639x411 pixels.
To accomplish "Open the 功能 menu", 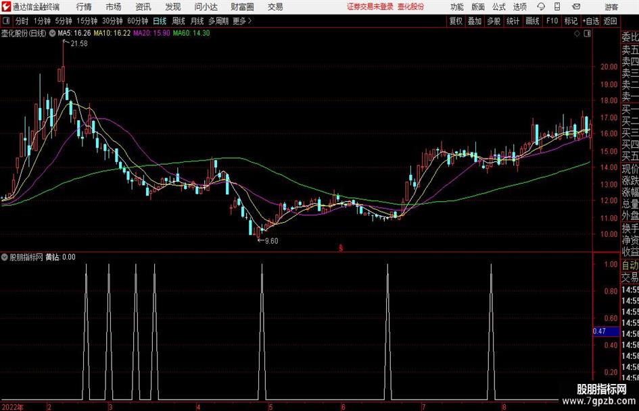I will [x=456, y=7].
